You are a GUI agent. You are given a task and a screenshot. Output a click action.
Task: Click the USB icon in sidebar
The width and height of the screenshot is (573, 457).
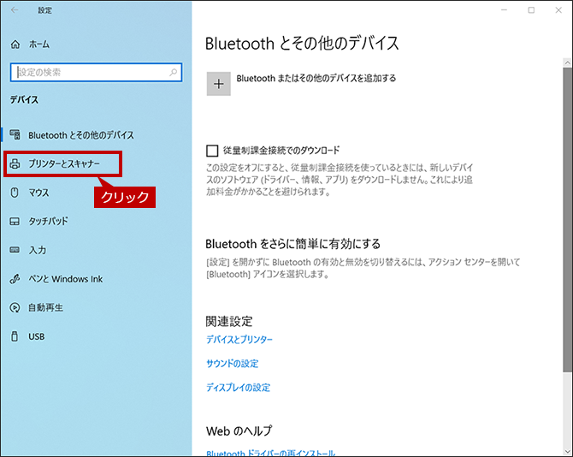[15, 336]
